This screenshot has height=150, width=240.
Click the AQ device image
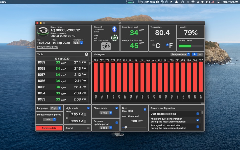coord(43,32)
